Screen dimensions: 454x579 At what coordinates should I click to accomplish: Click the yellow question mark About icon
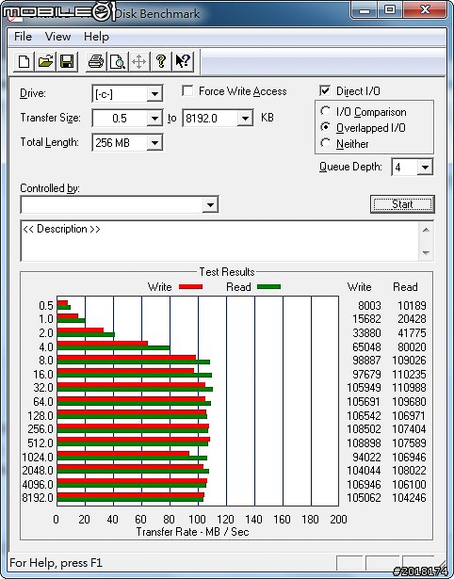tap(161, 61)
